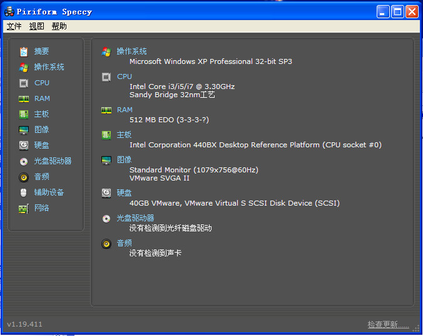This screenshot has width=423, height=336.
Task: Open the 文件 menu
Action: [14, 26]
